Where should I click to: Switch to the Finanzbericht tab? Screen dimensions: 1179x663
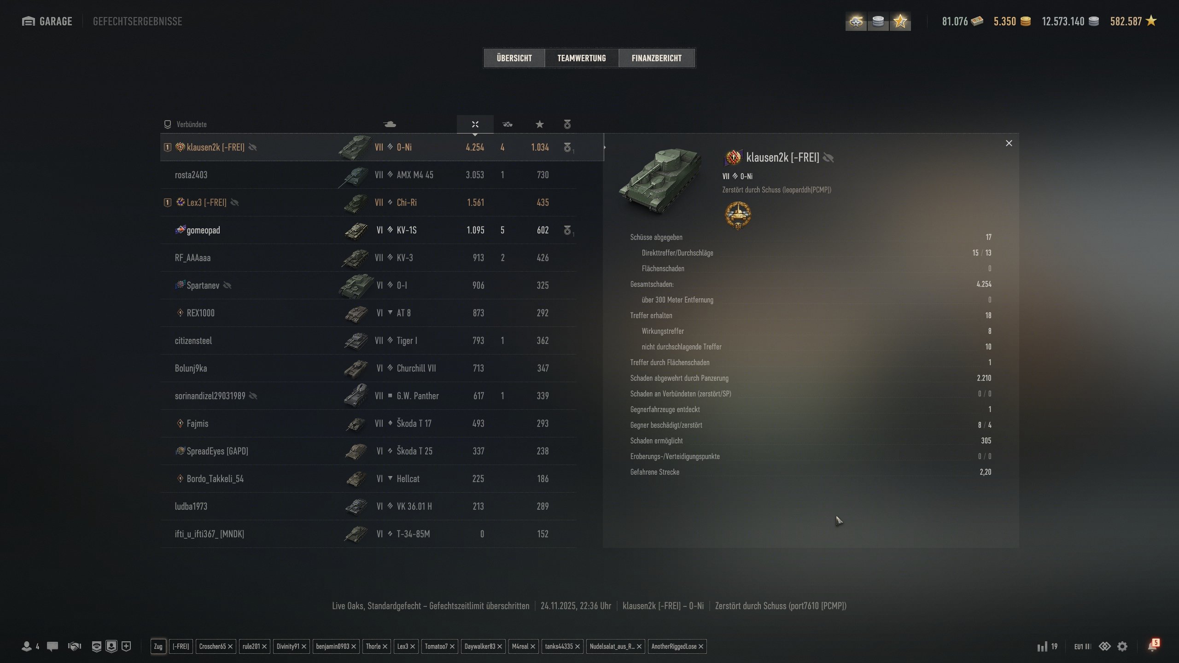[x=656, y=58]
